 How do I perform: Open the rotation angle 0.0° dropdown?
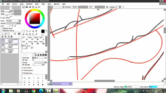(96, 7)
